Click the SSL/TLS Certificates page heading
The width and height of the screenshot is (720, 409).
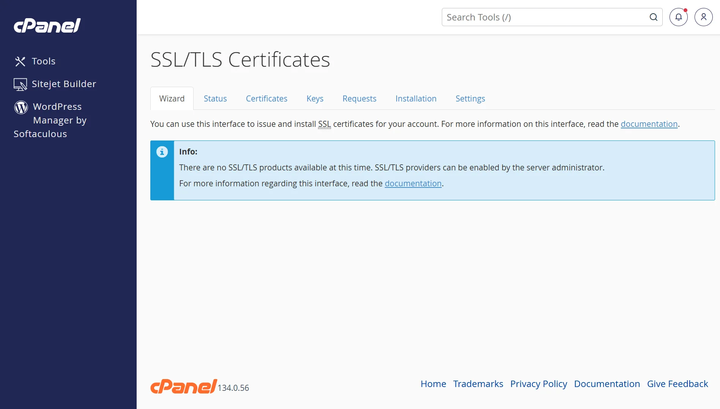(x=240, y=59)
